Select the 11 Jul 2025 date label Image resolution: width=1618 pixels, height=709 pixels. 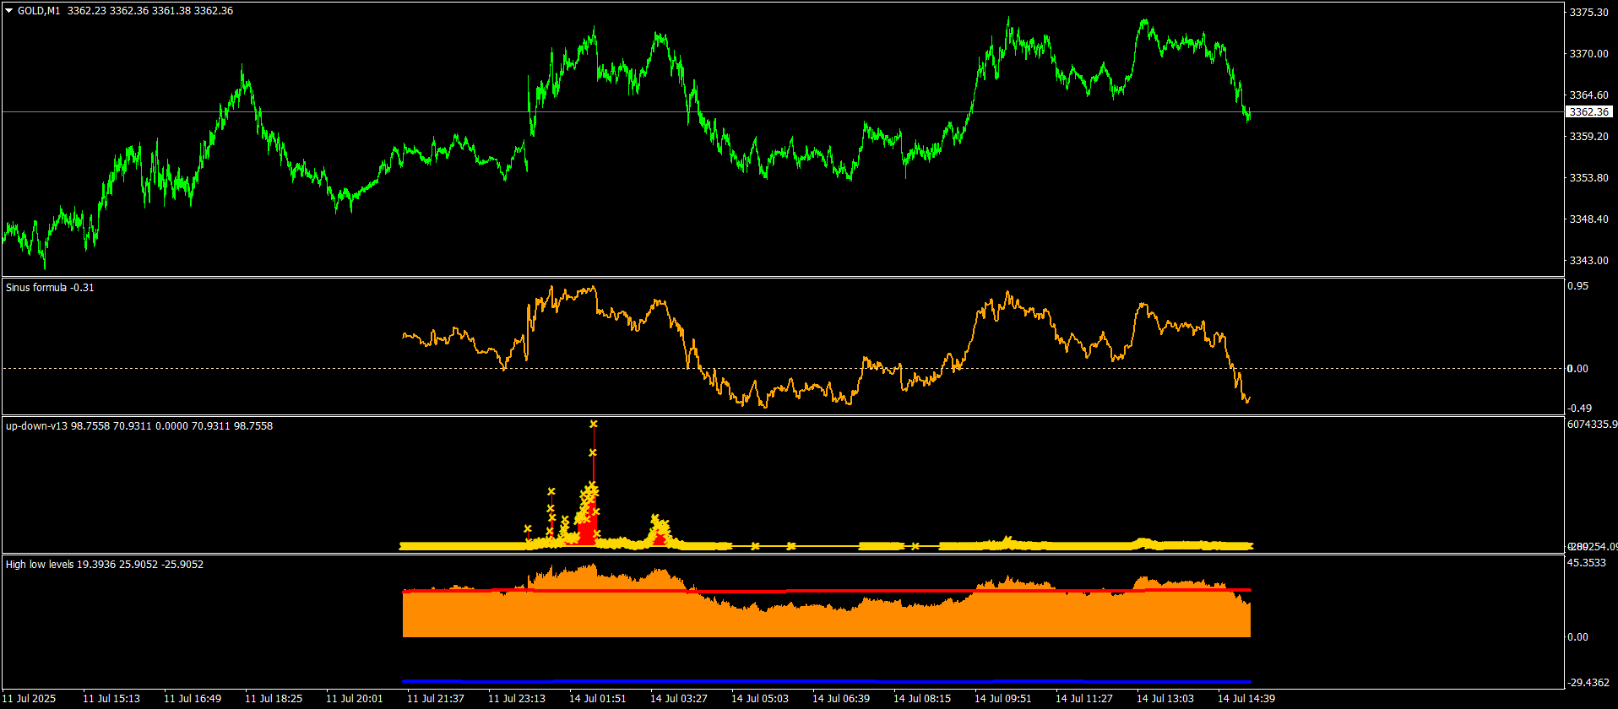coord(30,699)
